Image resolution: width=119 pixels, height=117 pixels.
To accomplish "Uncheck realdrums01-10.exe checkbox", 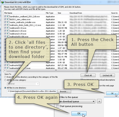I will [5, 28].
